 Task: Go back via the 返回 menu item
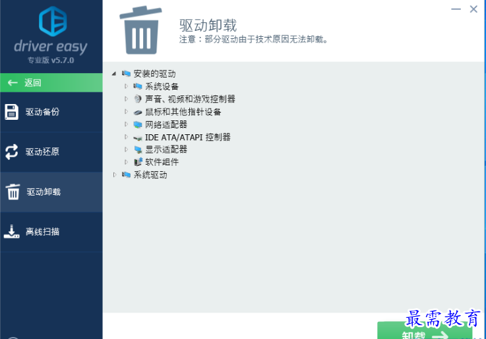coord(51,82)
